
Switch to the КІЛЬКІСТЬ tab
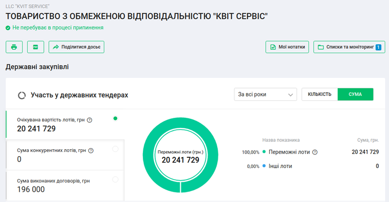[x=319, y=94]
